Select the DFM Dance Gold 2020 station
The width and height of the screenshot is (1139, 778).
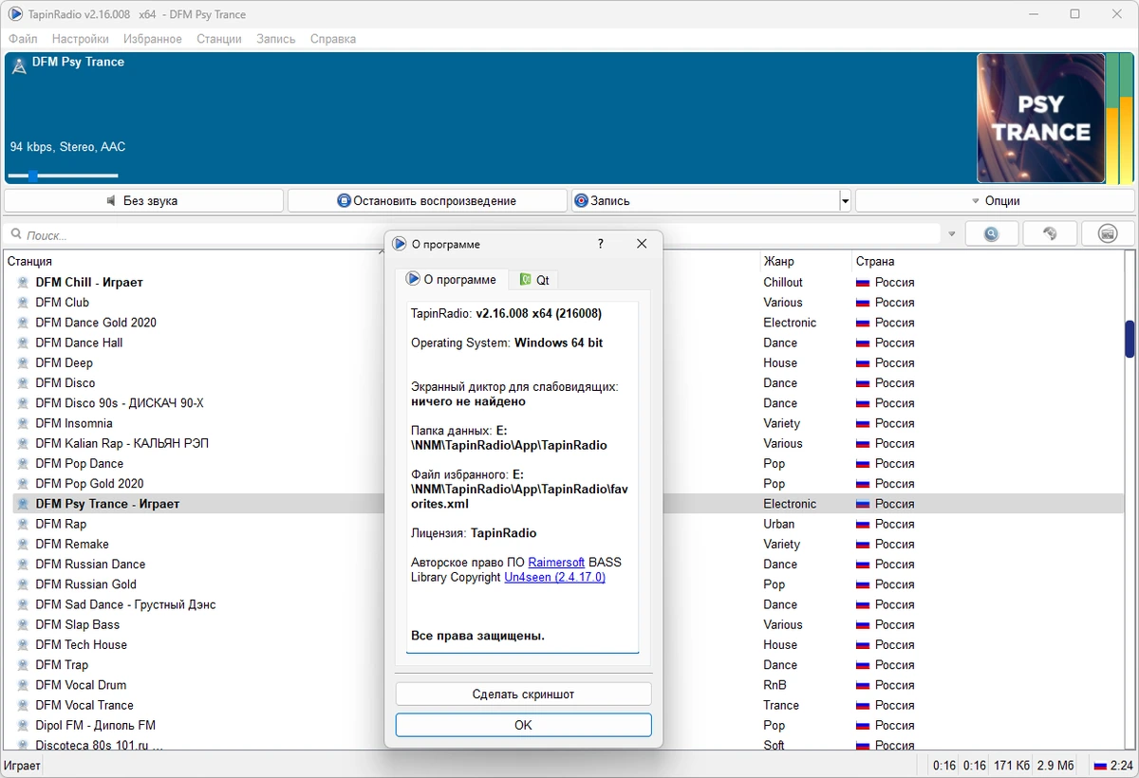(x=96, y=323)
